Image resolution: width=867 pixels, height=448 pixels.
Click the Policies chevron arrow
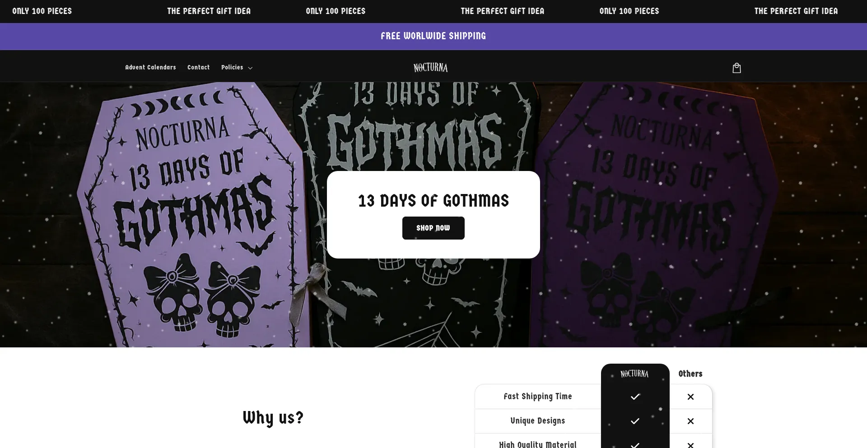[x=250, y=68]
